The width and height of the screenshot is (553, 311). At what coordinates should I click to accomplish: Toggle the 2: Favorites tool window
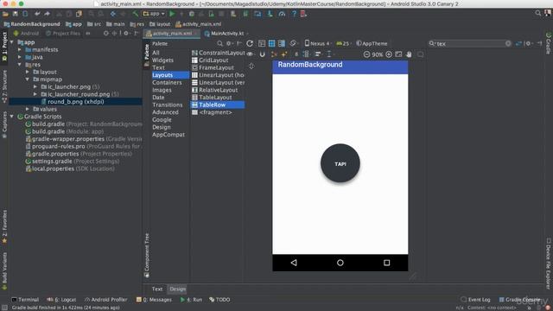point(4,226)
